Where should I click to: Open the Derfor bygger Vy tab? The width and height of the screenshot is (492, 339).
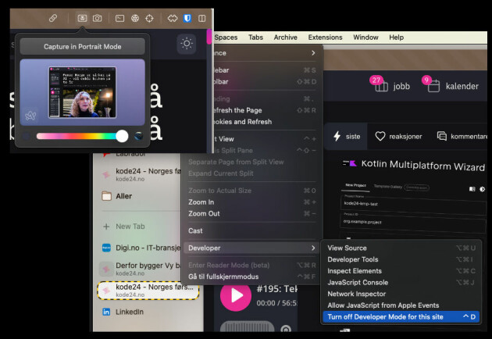pyautogui.click(x=141, y=269)
